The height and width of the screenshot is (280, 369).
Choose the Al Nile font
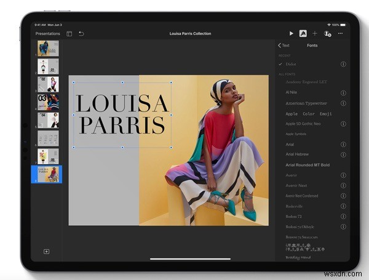291,92
